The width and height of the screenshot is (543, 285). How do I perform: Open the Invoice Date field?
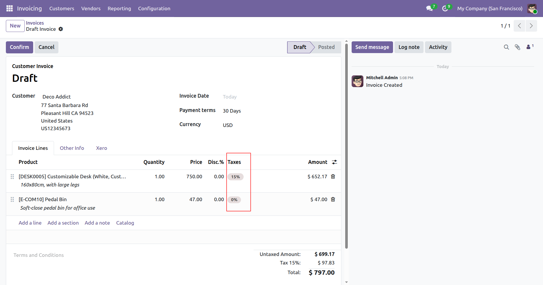point(230,97)
